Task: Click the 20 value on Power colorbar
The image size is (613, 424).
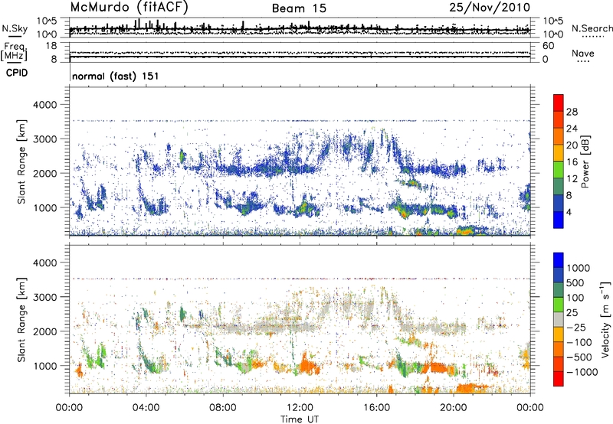Action: 572,145
